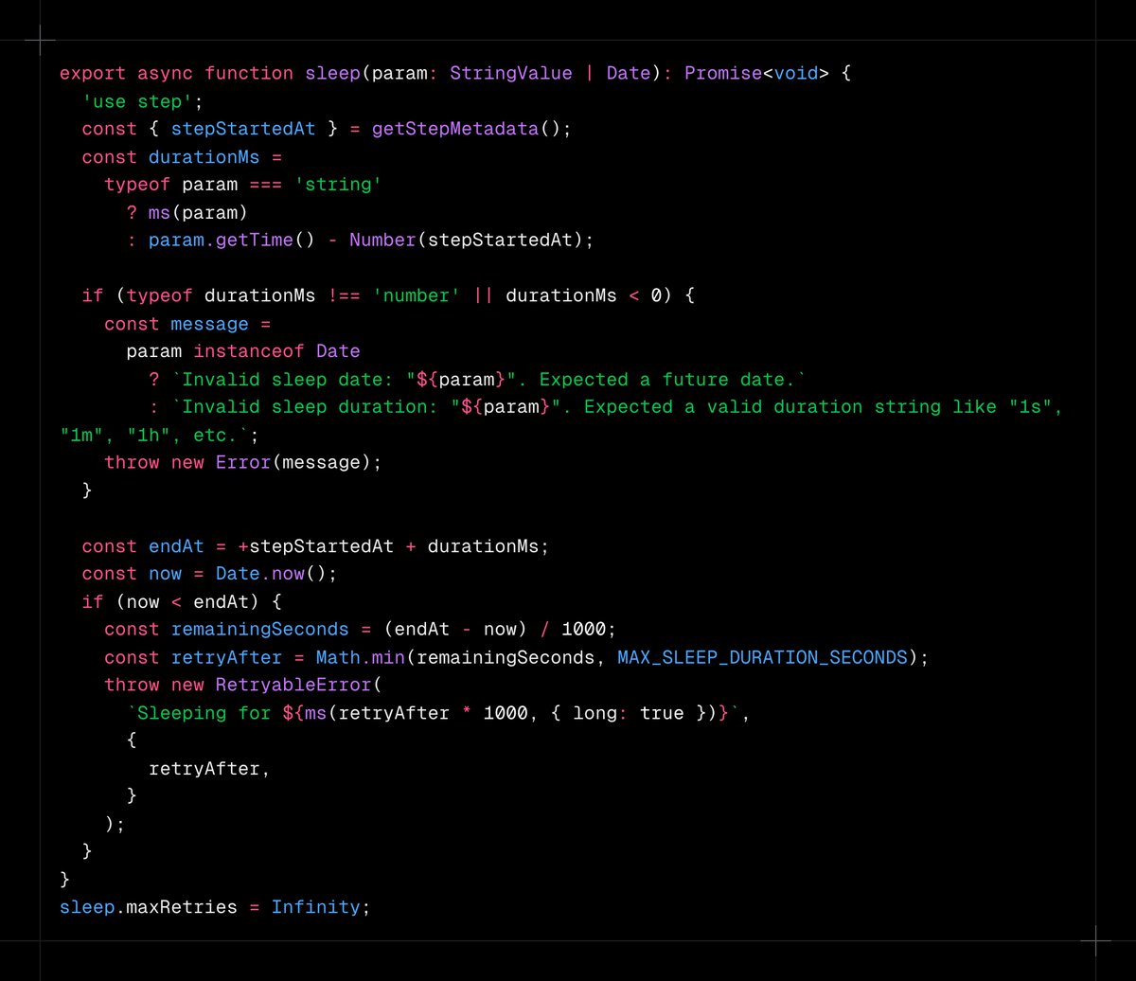Screen dimensions: 1136x981
Task: Click 'const message' declaration
Action: tap(176, 324)
